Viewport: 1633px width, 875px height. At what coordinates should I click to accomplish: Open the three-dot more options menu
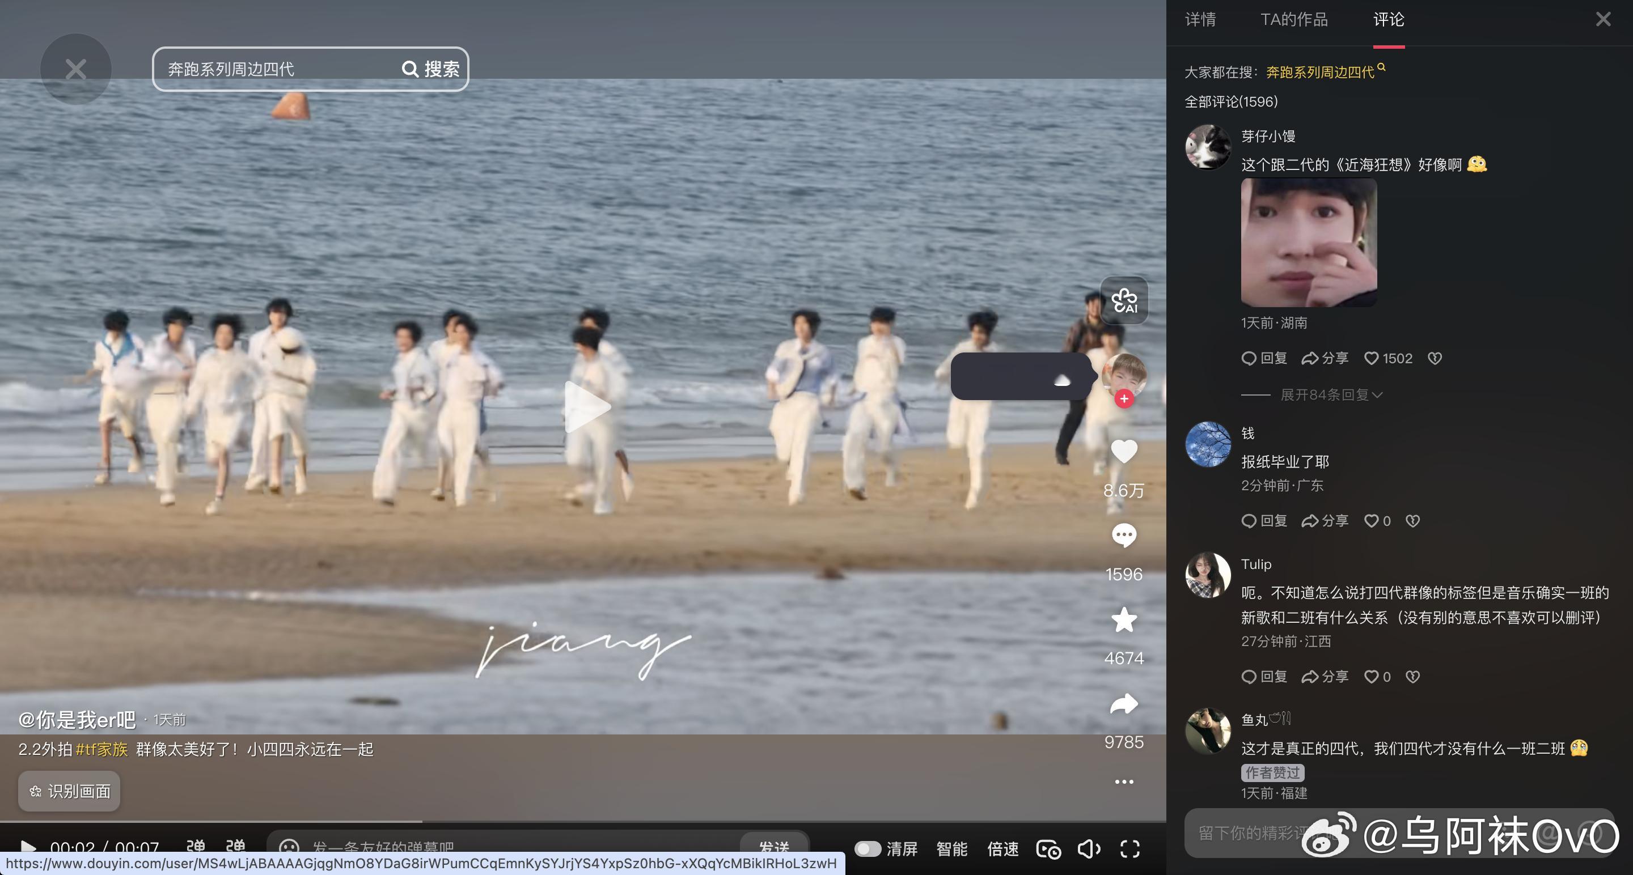pyautogui.click(x=1124, y=782)
